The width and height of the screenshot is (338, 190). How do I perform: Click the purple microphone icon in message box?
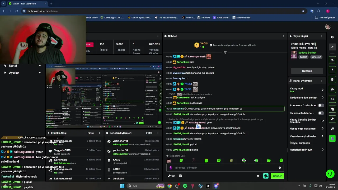tap(171, 168)
